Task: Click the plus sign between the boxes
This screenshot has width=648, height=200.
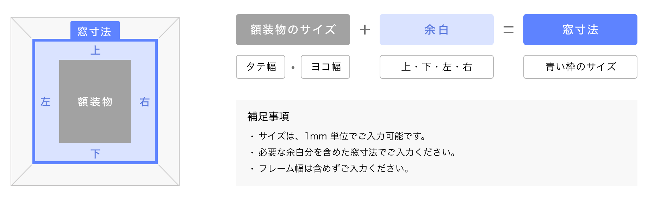Action: pyautogui.click(x=365, y=30)
